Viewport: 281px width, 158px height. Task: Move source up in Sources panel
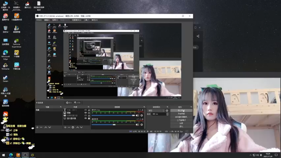(x=77, y=127)
